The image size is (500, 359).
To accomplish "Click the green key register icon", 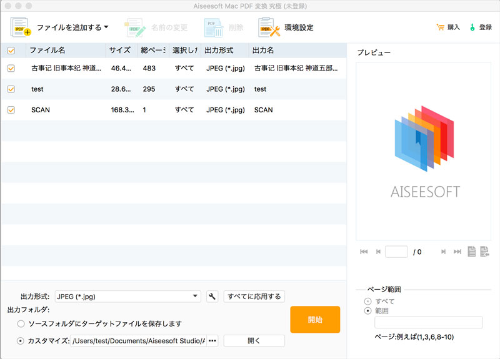I will point(472,27).
